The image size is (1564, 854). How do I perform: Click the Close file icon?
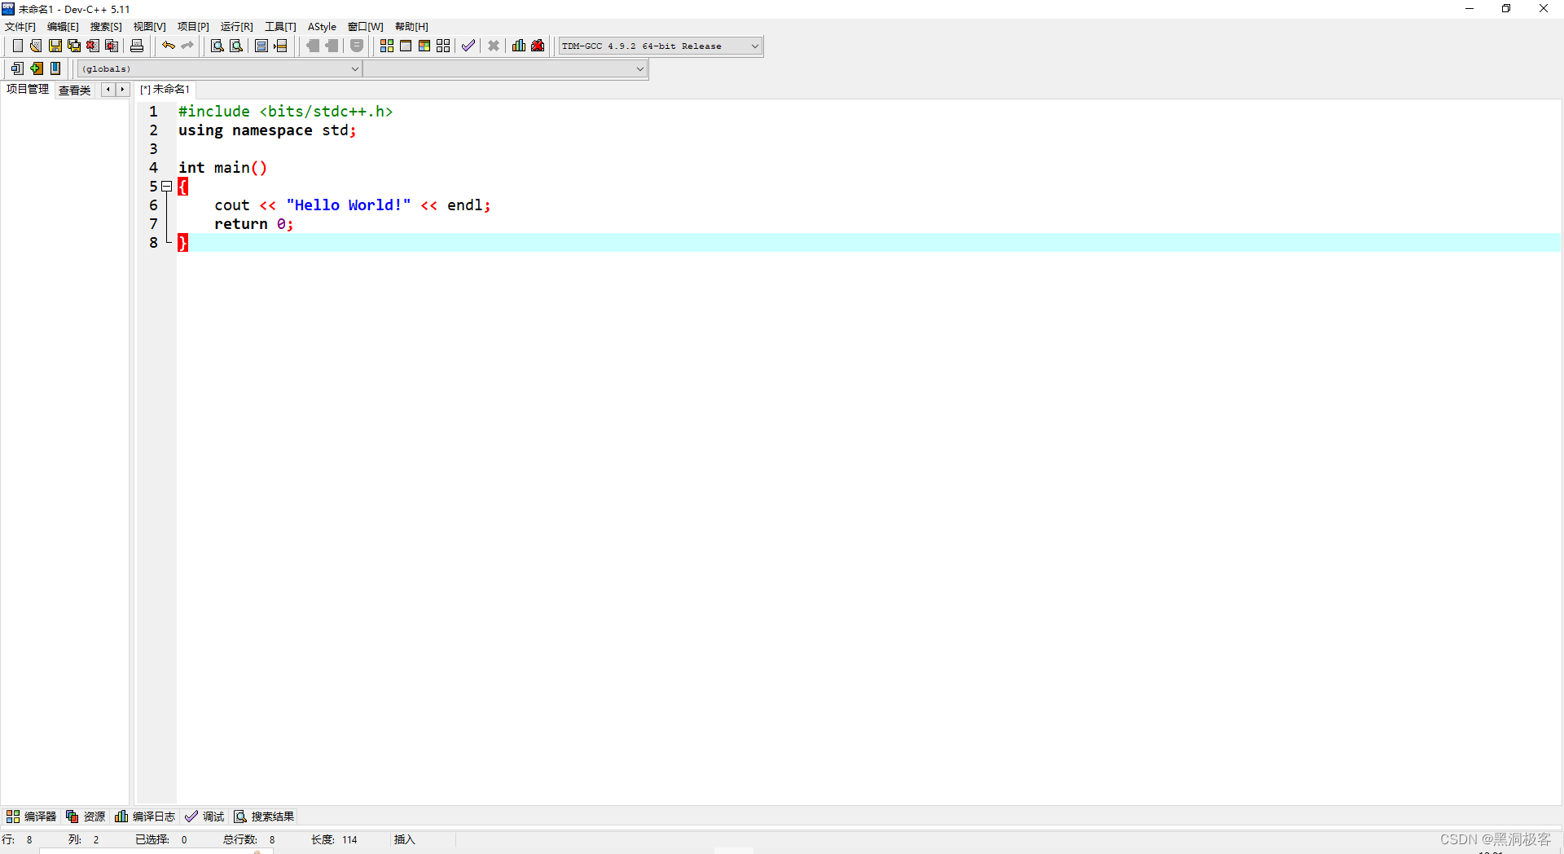(x=93, y=46)
